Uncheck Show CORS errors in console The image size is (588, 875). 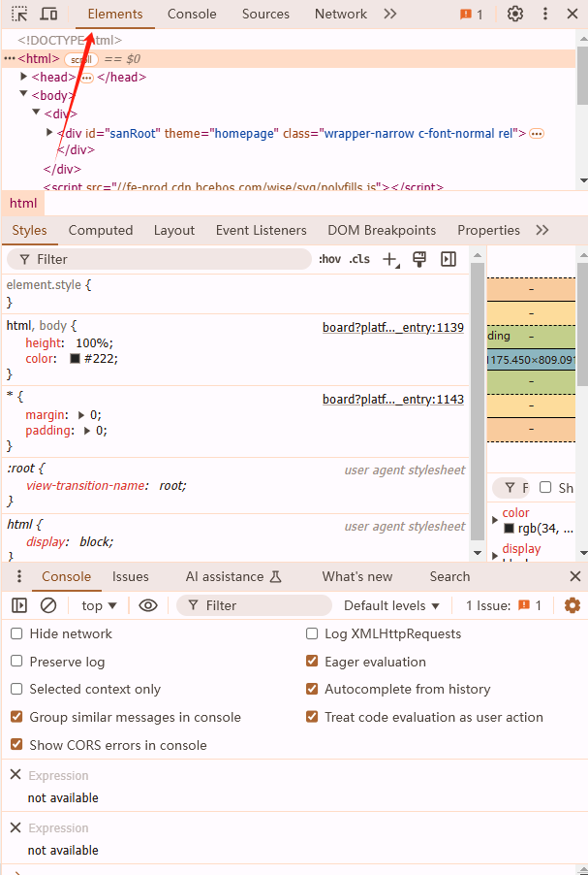[x=16, y=745]
